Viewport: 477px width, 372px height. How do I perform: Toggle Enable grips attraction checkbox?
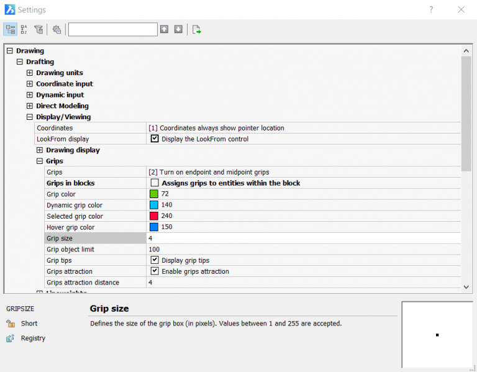(x=155, y=271)
